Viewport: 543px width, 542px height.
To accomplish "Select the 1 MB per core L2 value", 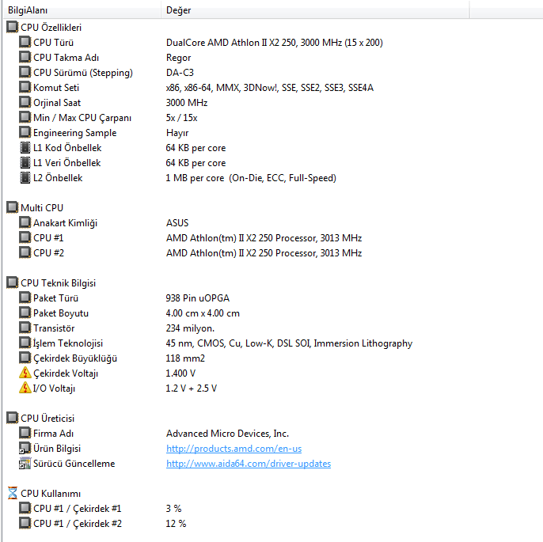I will 251,178.
